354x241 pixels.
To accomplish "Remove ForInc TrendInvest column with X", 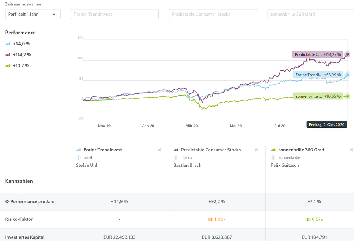I will click(159, 150).
